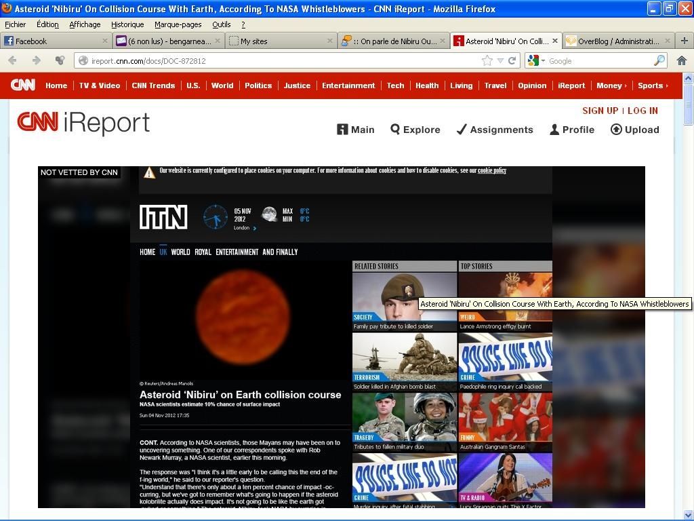694x521 pixels.
Task: Open CNN Trends section
Action: 153,85
